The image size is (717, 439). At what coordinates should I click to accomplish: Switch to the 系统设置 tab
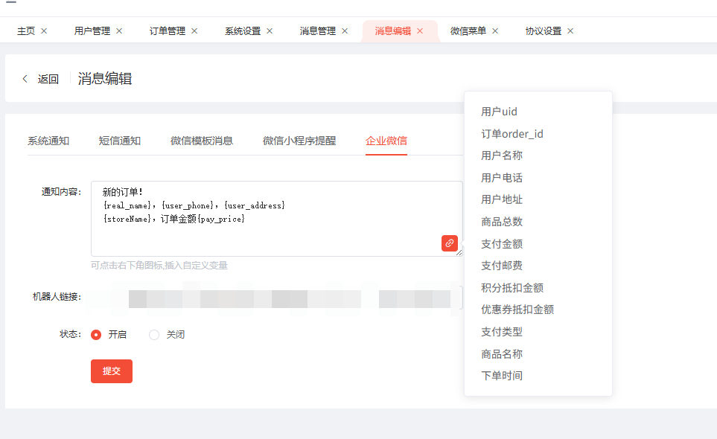click(x=243, y=31)
